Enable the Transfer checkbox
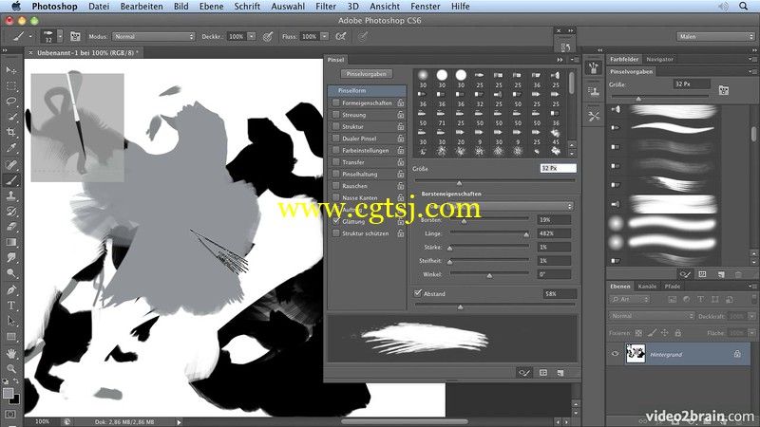760x427 pixels. pos(336,162)
